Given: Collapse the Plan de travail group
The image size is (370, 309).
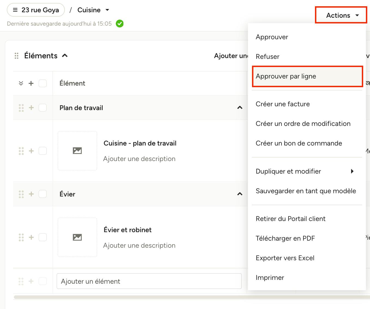Looking at the screenshot, I should click(240, 108).
